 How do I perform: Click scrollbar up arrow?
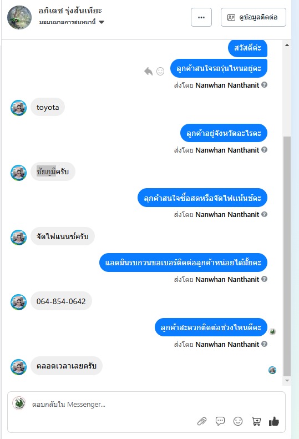point(287,45)
